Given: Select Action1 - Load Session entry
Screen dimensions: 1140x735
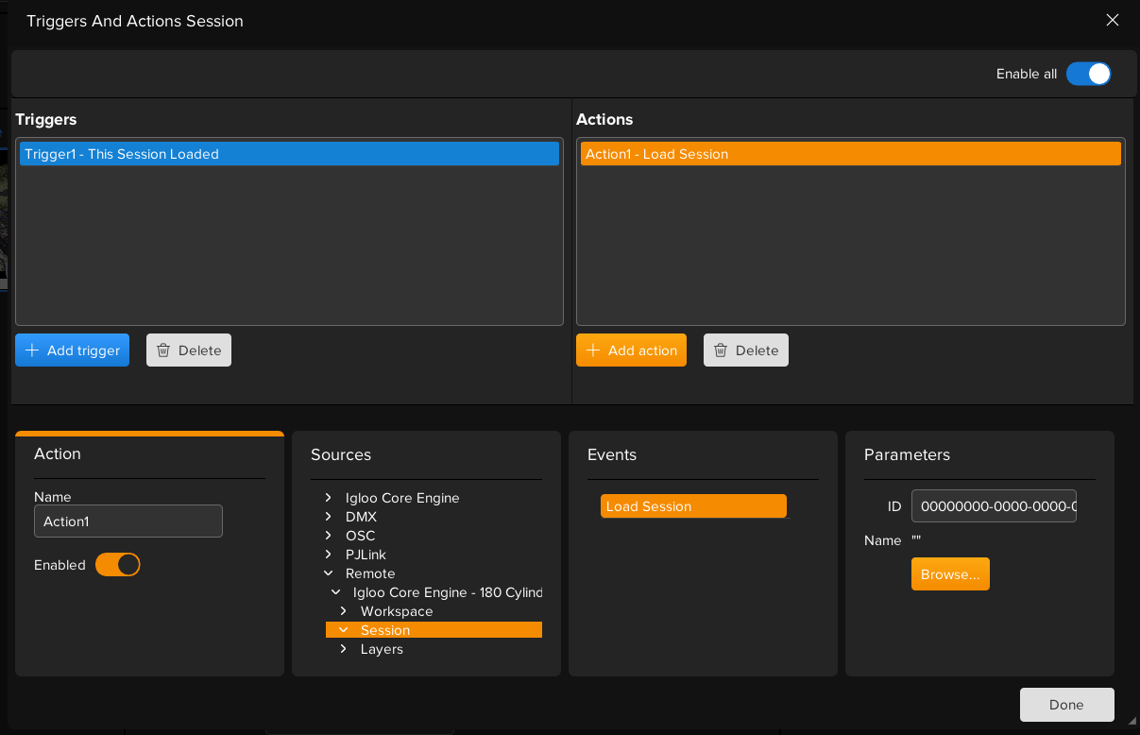Looking at the screenshot, I should pos(850,154).
